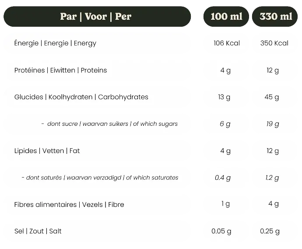Click the "of which sugars" sub-row label

click(x=109, y=124)
